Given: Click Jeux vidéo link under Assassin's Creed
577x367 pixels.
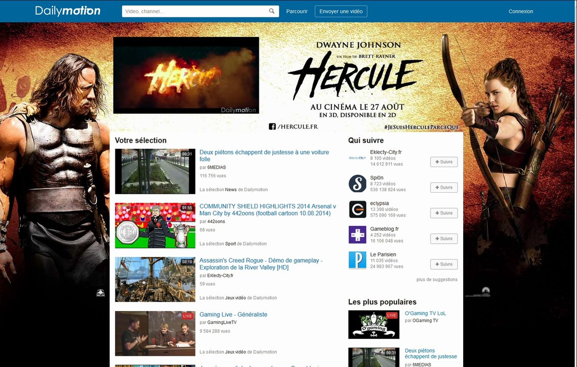Looking at the screenshot, I should 235,298.
